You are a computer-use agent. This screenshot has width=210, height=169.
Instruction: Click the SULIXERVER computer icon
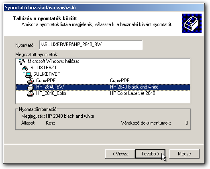[x=29, y=74]
